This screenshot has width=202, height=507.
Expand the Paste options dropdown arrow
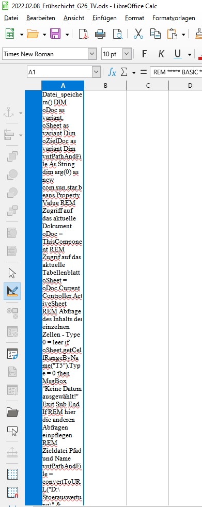point(183,34)
